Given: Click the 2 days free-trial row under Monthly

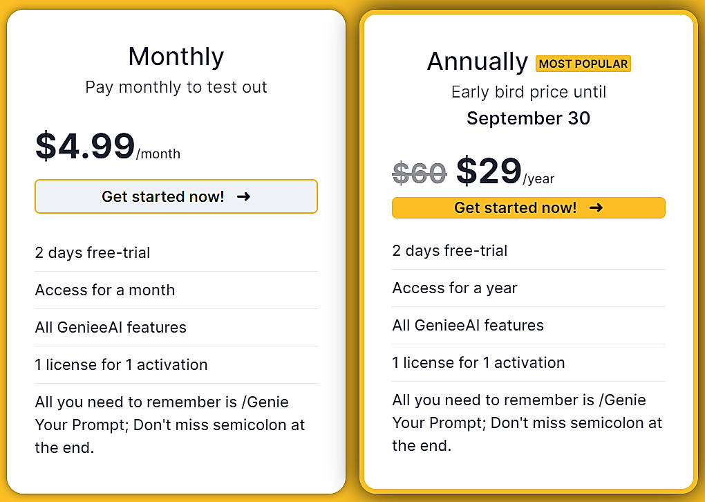Looking at the screenshot, I should tap(93, 252).
